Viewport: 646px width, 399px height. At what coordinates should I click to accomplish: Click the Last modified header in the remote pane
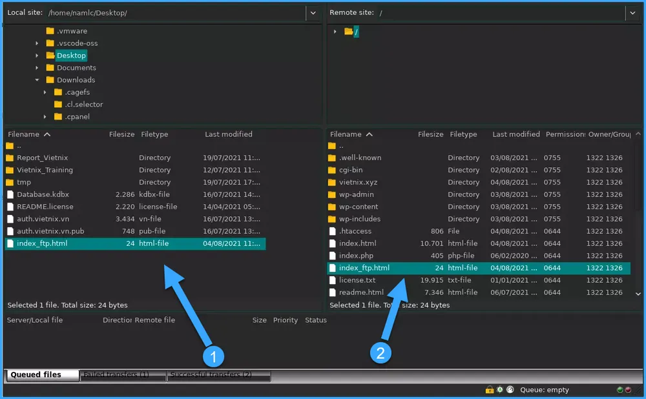[x=516, y=134]
